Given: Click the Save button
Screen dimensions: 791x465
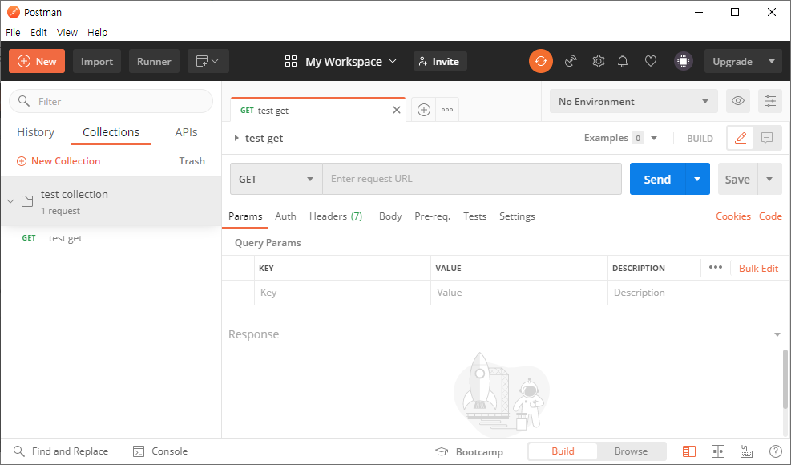Looking at the screenshot, I should tap(737, 179).
